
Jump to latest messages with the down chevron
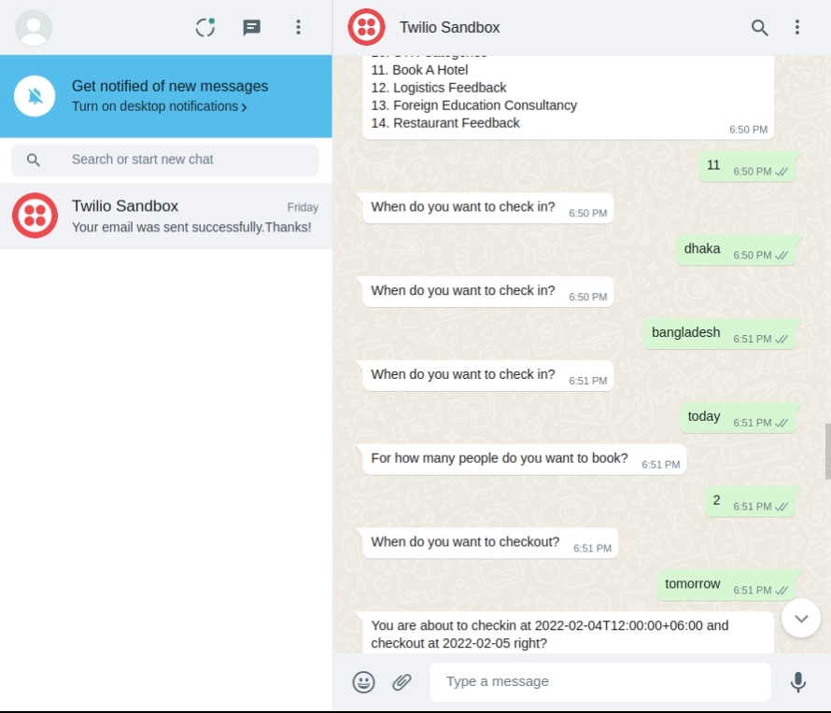point(801,618)
